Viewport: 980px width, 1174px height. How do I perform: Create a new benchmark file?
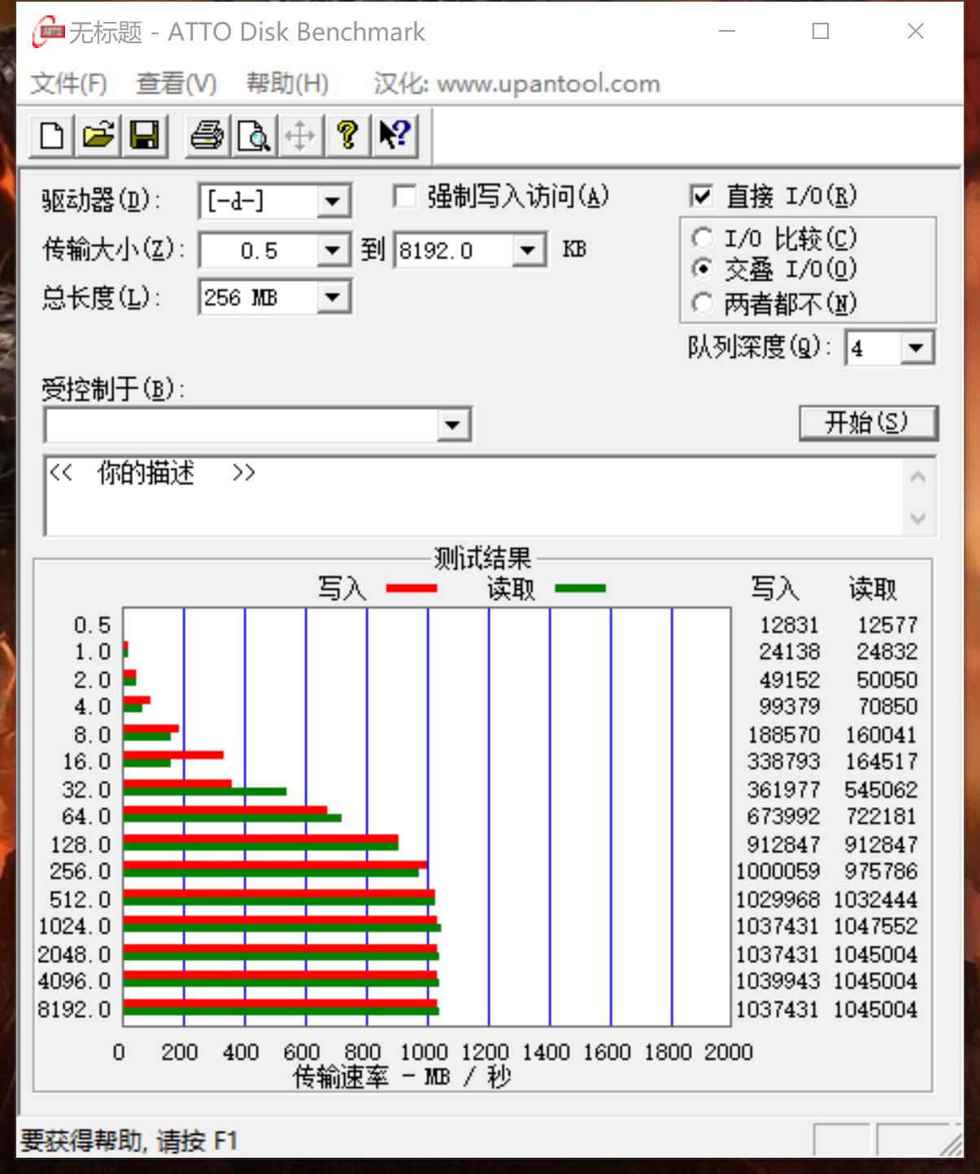click(51, 136)
